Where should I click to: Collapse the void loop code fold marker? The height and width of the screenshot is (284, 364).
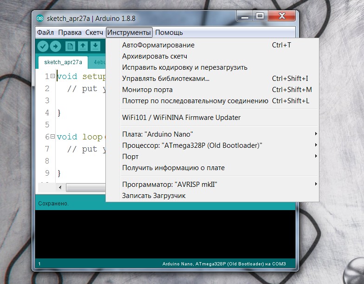tap(53, 137)
